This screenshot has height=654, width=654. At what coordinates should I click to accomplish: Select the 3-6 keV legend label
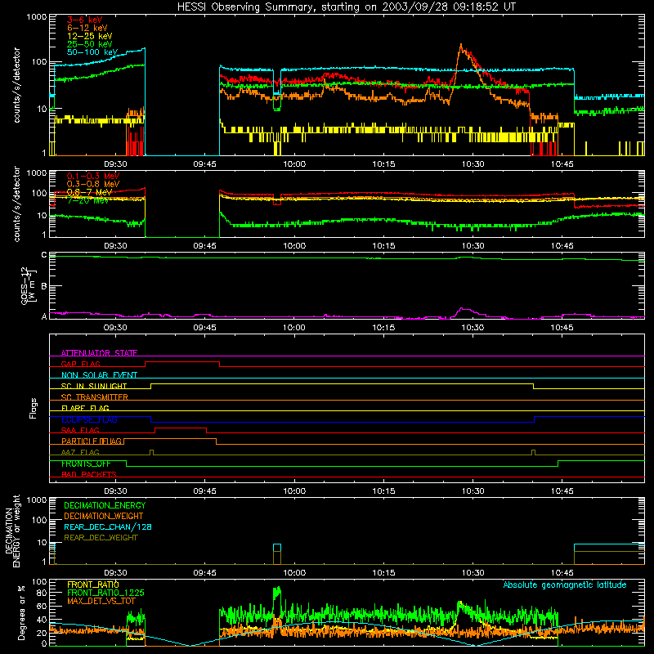click(x=84, y=20)
